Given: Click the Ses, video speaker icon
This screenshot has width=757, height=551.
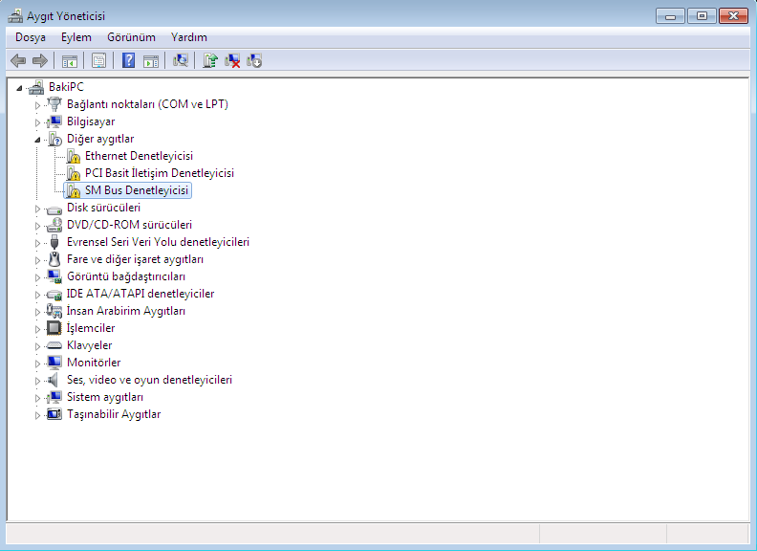Looking at the screenshot, I should (x=54, y=380).
